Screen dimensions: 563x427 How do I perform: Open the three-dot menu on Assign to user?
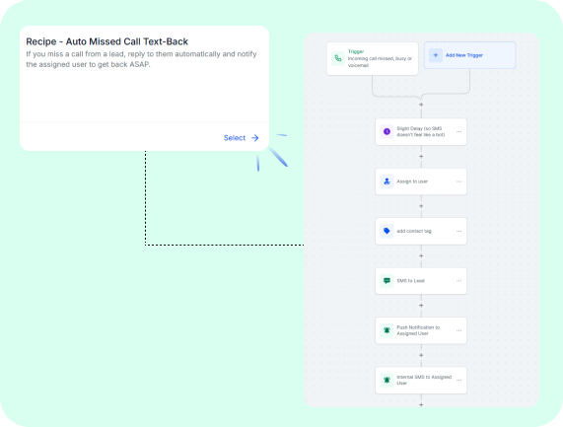point(458,181)
